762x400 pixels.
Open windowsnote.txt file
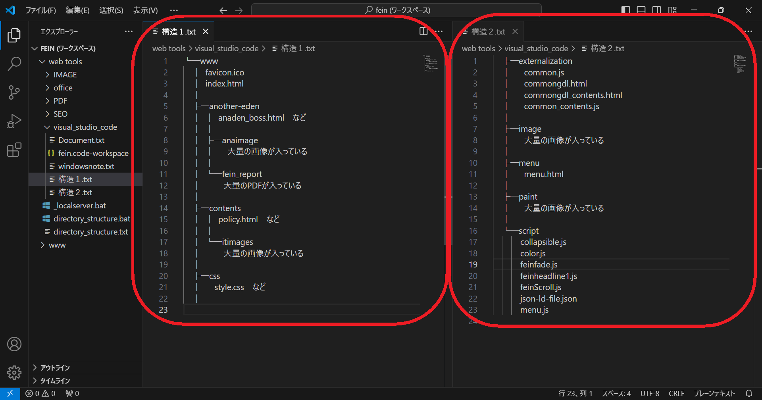(85, 166)
